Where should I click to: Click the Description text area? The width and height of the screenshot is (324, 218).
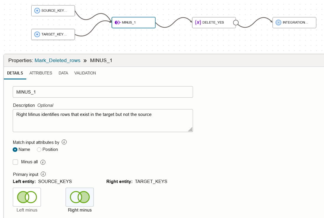(103, 121)
